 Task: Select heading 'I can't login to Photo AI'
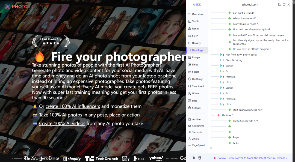click(246, 24)
